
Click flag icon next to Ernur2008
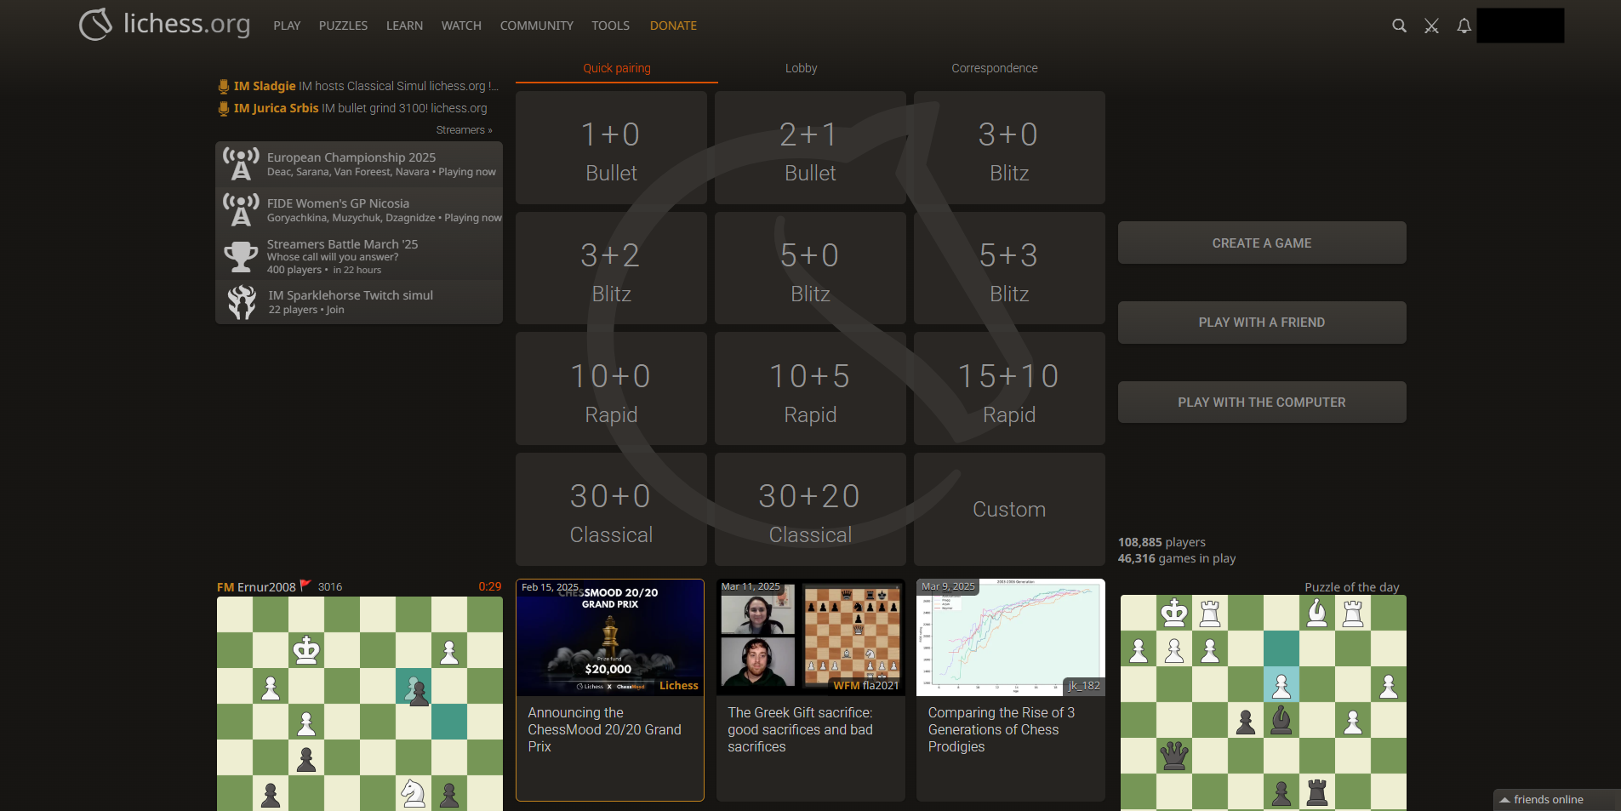tap(305, 585)
